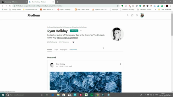This screenshot has width=173, height=97.
Task: Show hidden system tray icons
Action: tap(145, 95)
